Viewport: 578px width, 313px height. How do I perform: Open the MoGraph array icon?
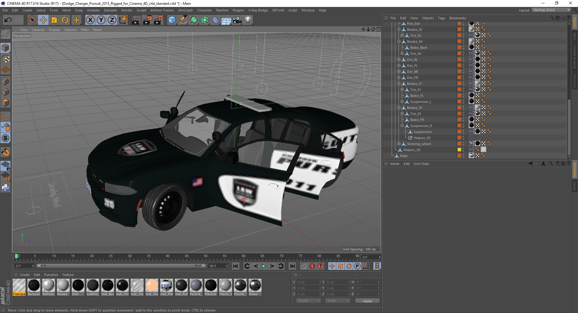coord(205,20)
